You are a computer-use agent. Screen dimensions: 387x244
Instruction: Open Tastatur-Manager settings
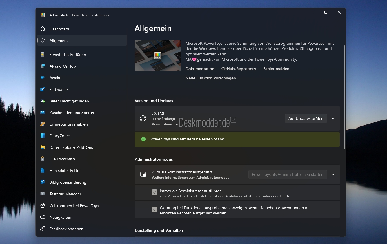point(82,194)
